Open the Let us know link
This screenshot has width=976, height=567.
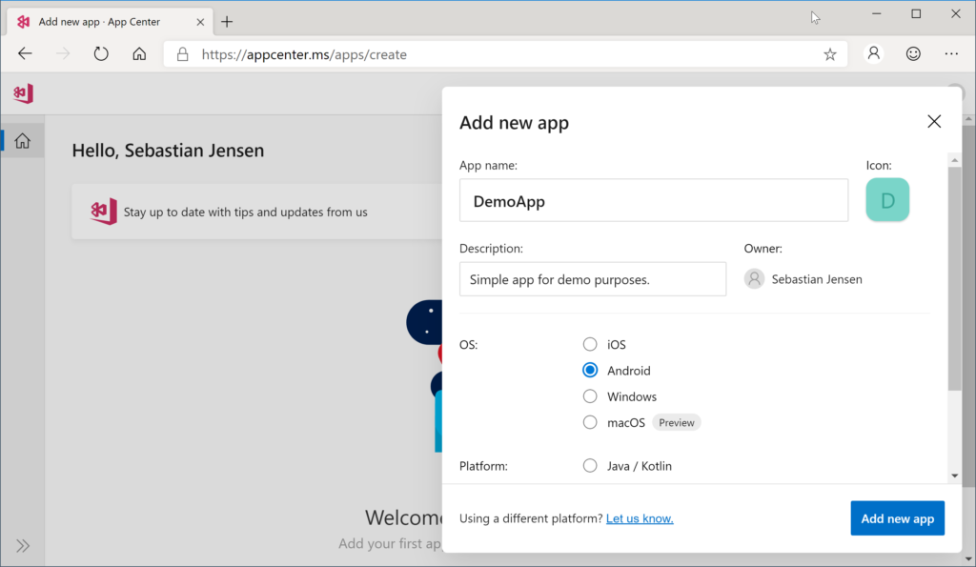[x=640, y=518]
